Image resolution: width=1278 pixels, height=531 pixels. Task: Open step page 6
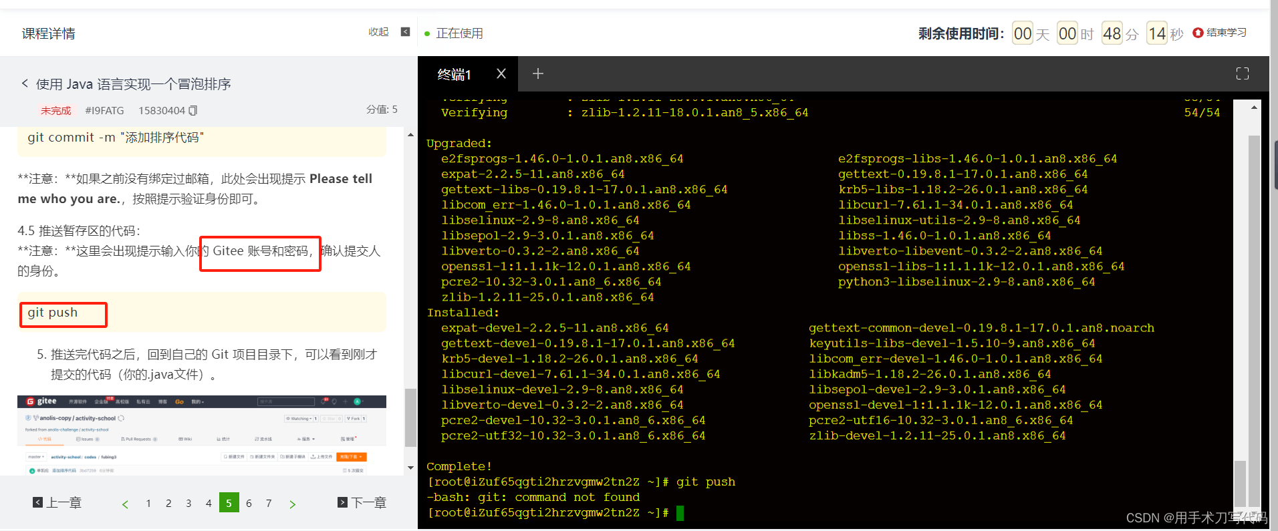pyautogui.click(x=249, y=503)
